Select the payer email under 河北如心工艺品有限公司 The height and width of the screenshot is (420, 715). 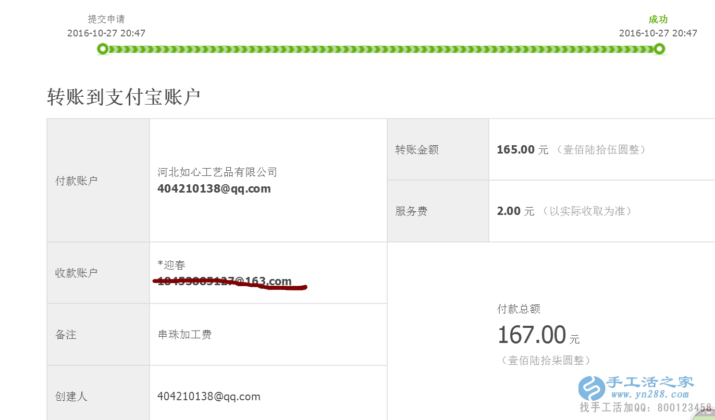point(214,189)
